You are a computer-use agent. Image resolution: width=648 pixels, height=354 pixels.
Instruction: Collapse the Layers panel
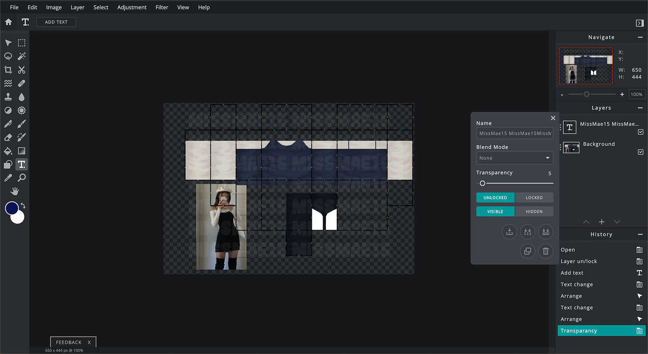640,108
